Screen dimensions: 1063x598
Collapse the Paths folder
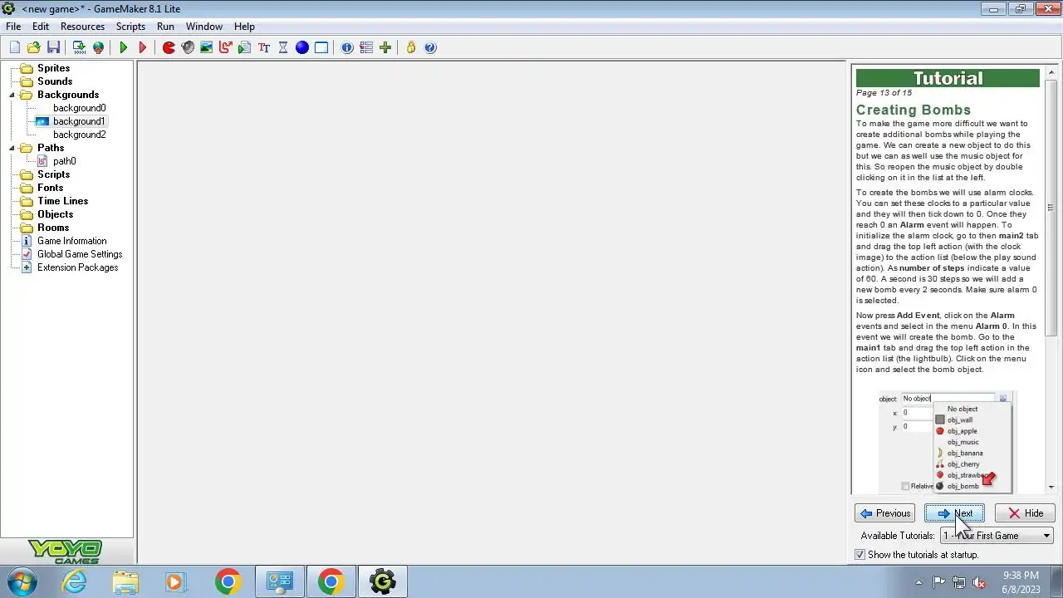pyautogui.click(x=12, y=148)
